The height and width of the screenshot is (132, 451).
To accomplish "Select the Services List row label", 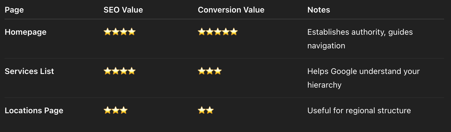I will [x=29, y=71].
